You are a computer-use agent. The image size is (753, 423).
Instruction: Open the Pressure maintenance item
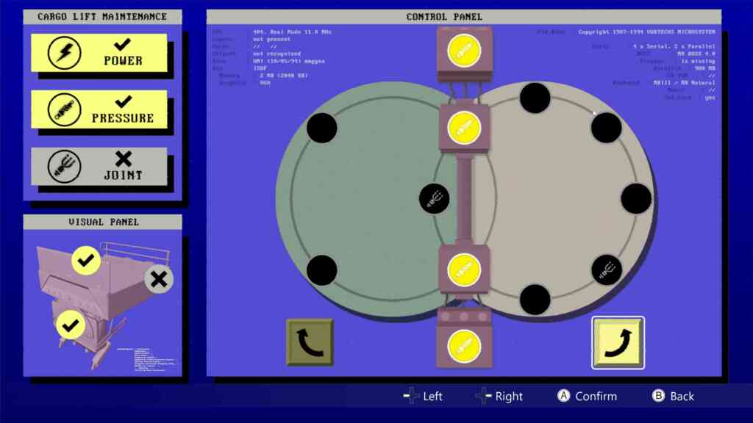click(x=99, y=109)
